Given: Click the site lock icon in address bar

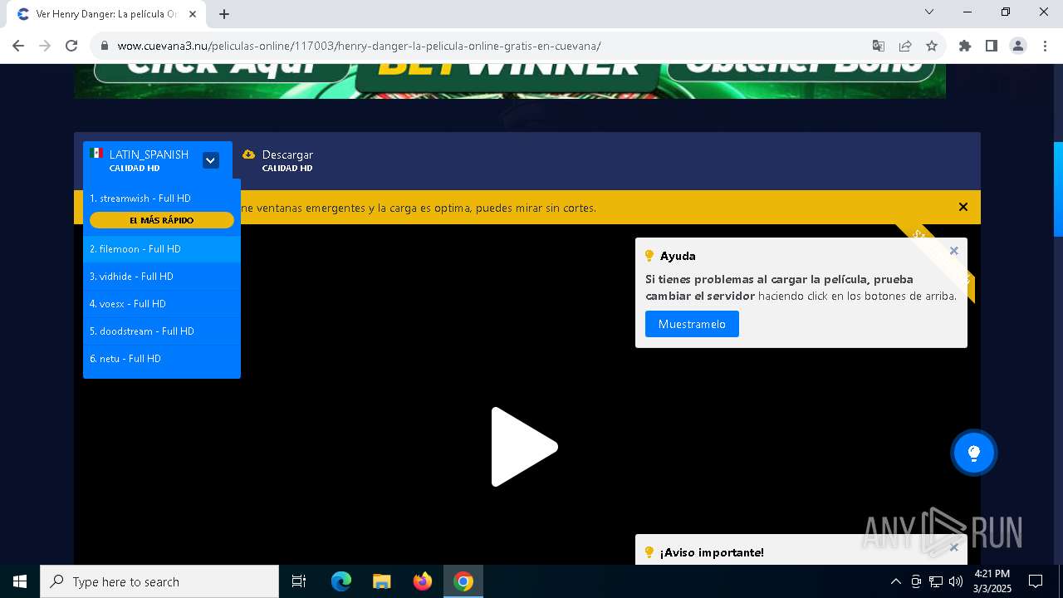Looking at the screenshot, I should [x=105, y=46].
